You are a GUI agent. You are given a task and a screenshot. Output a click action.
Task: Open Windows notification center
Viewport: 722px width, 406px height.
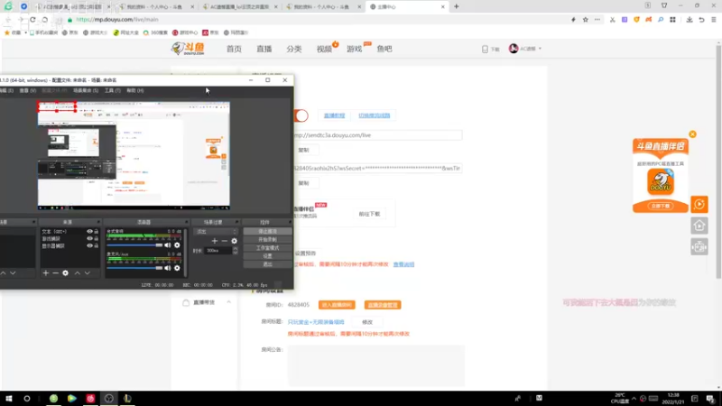(710, 398)
